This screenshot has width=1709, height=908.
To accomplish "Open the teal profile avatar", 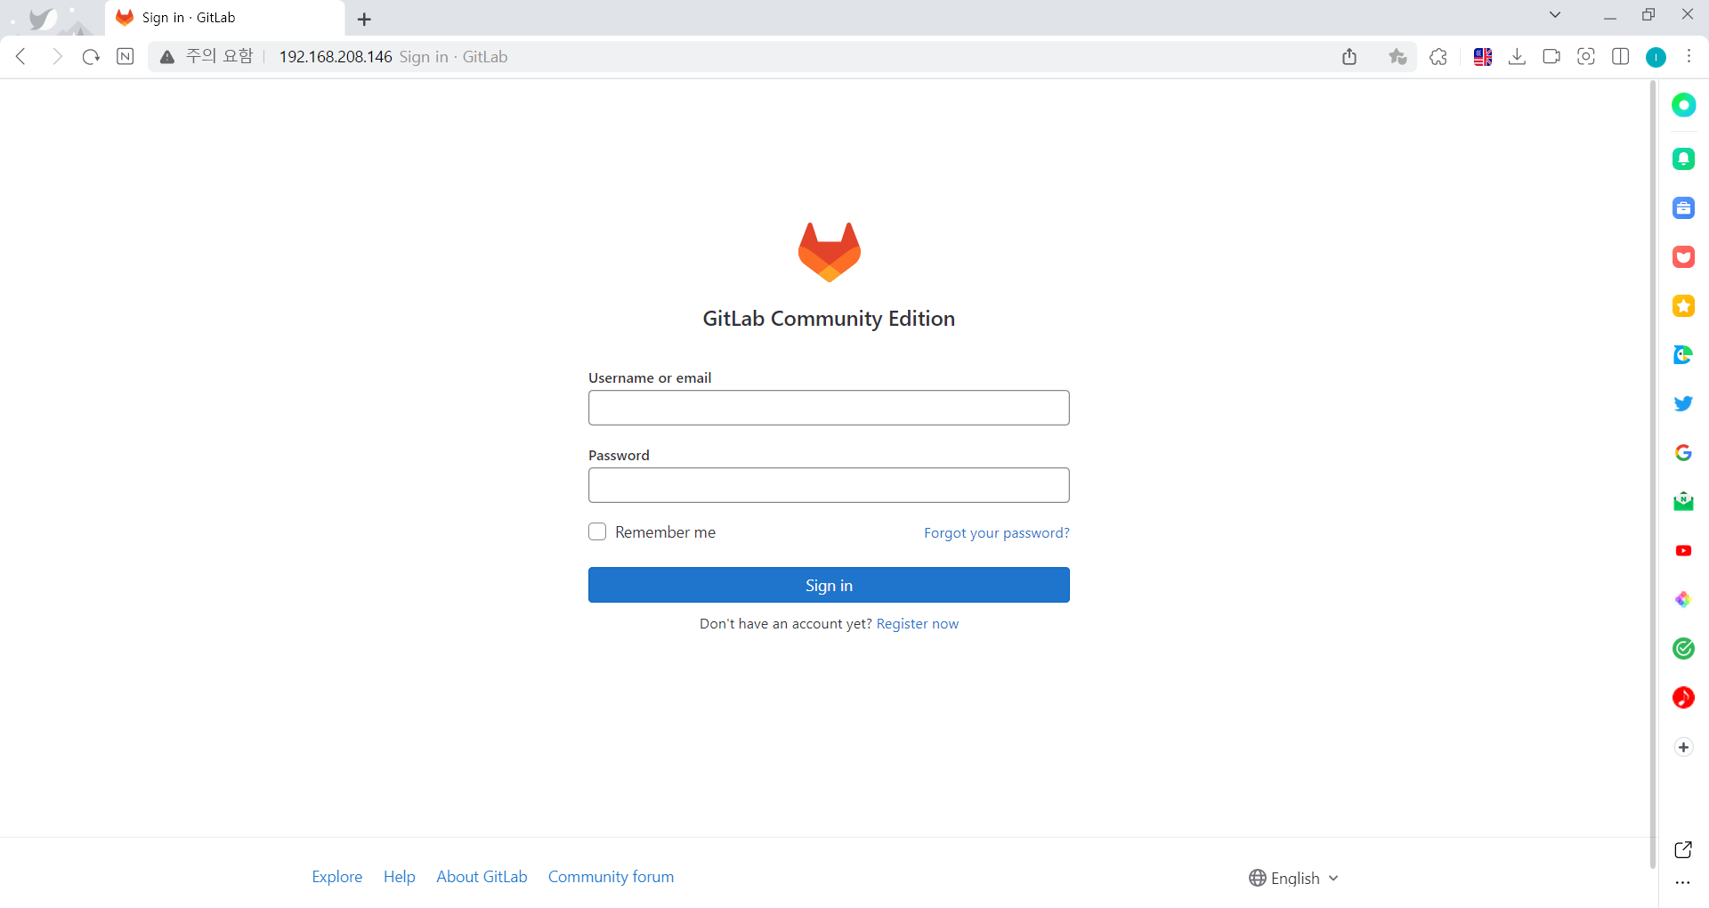I will (1656, 57).
